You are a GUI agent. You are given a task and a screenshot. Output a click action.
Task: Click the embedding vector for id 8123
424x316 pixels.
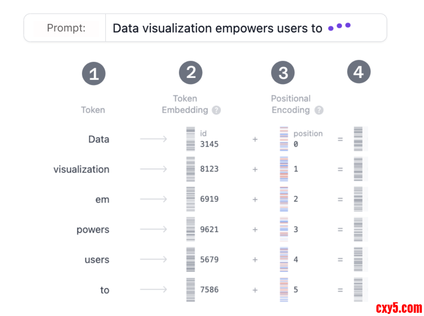tap(191, 169)
